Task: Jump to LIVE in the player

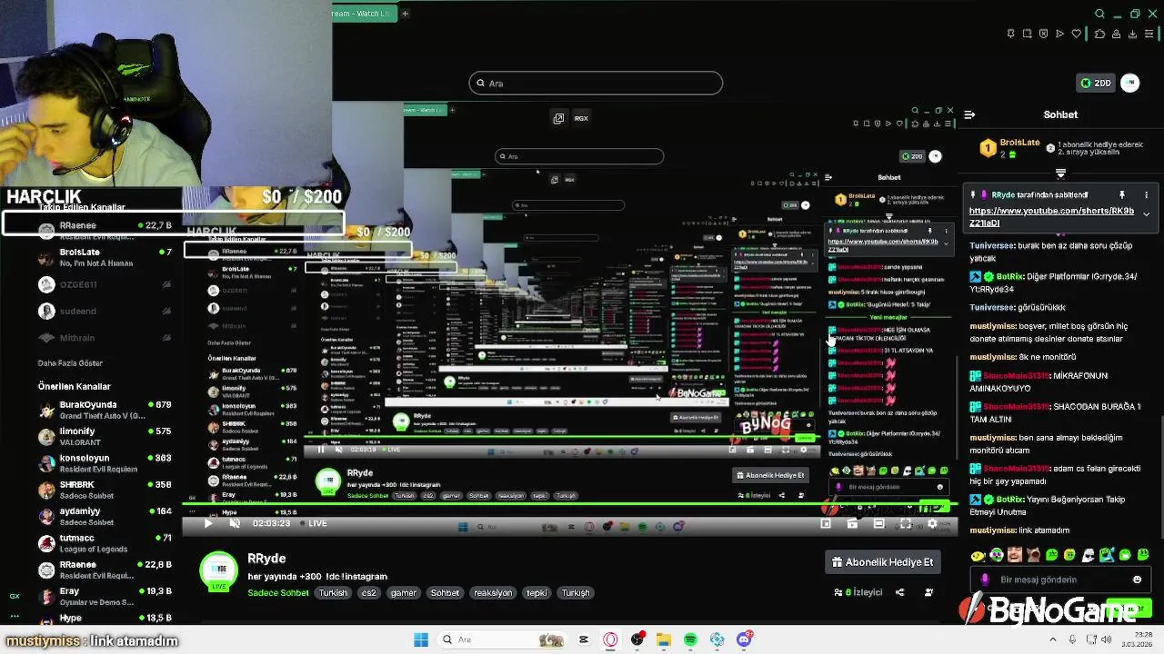Action: [313, 523]
